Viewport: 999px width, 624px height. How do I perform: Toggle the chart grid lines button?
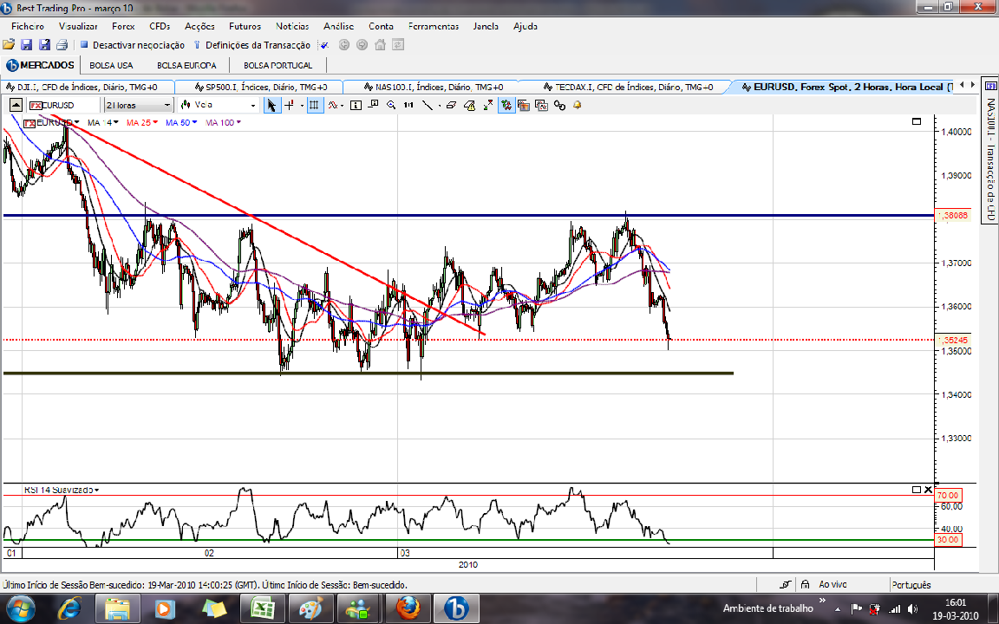314,106
